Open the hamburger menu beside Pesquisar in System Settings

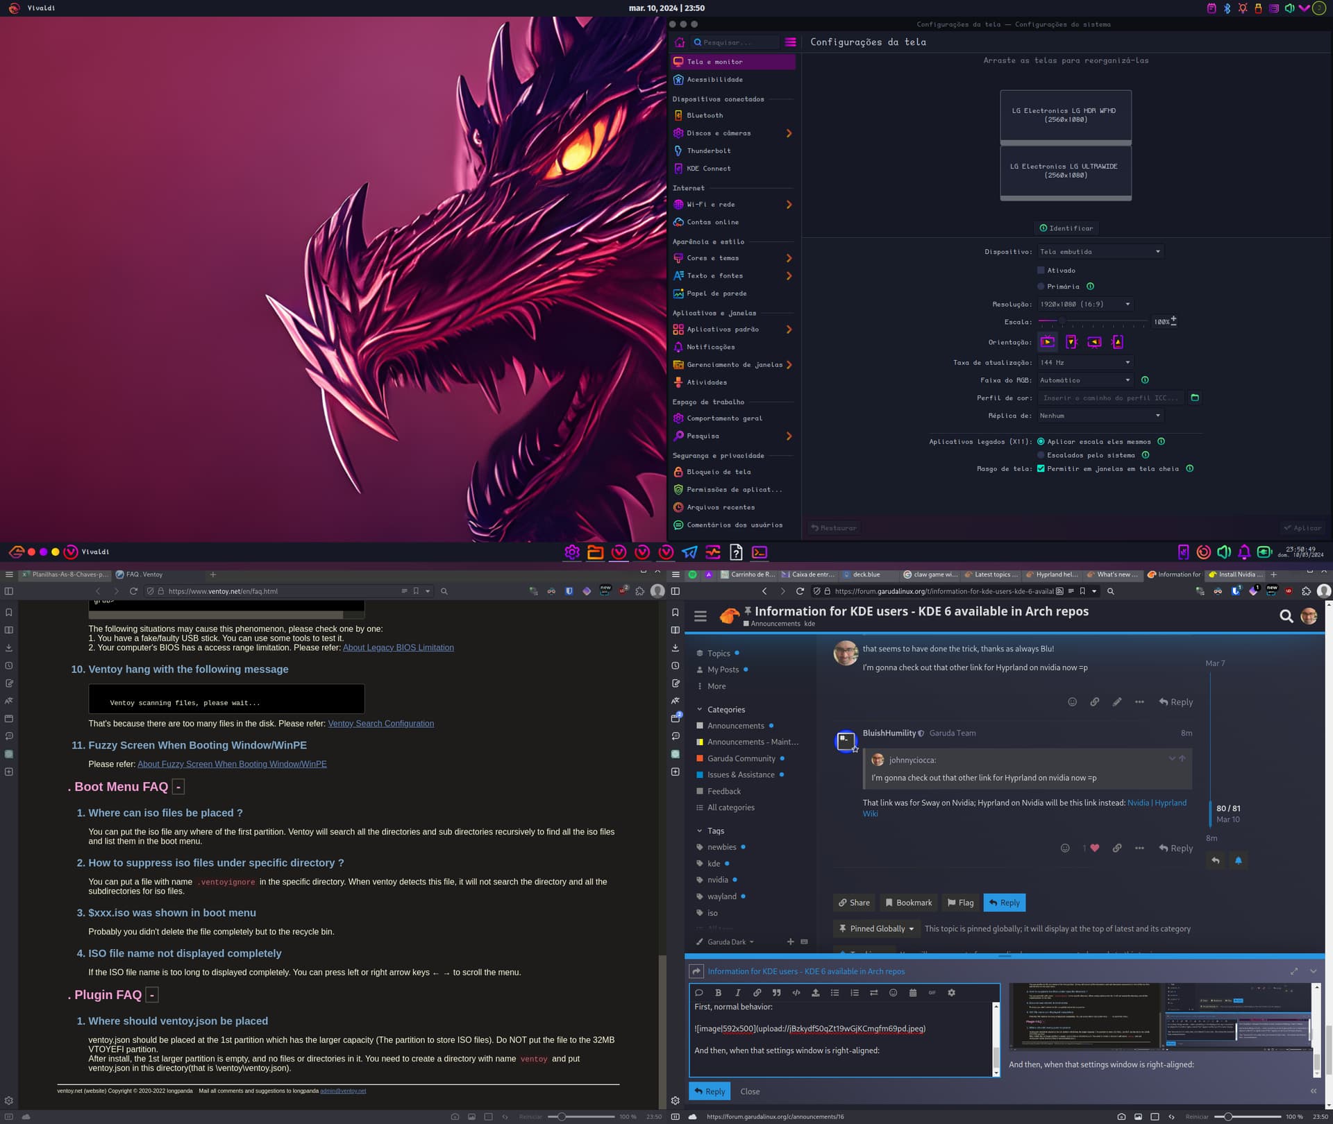tap(790, 42)
